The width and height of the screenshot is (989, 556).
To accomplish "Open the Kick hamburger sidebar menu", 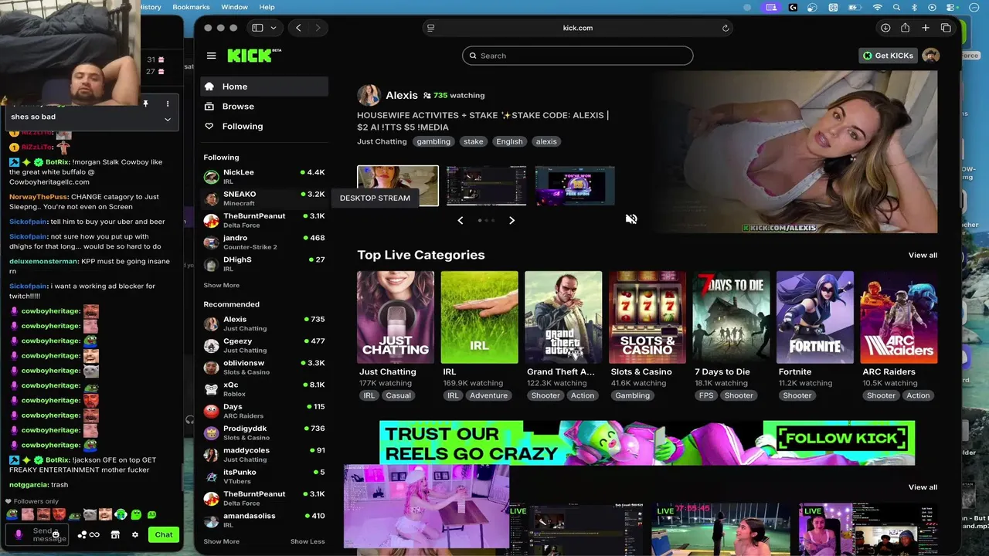I will tap(211, 56).
